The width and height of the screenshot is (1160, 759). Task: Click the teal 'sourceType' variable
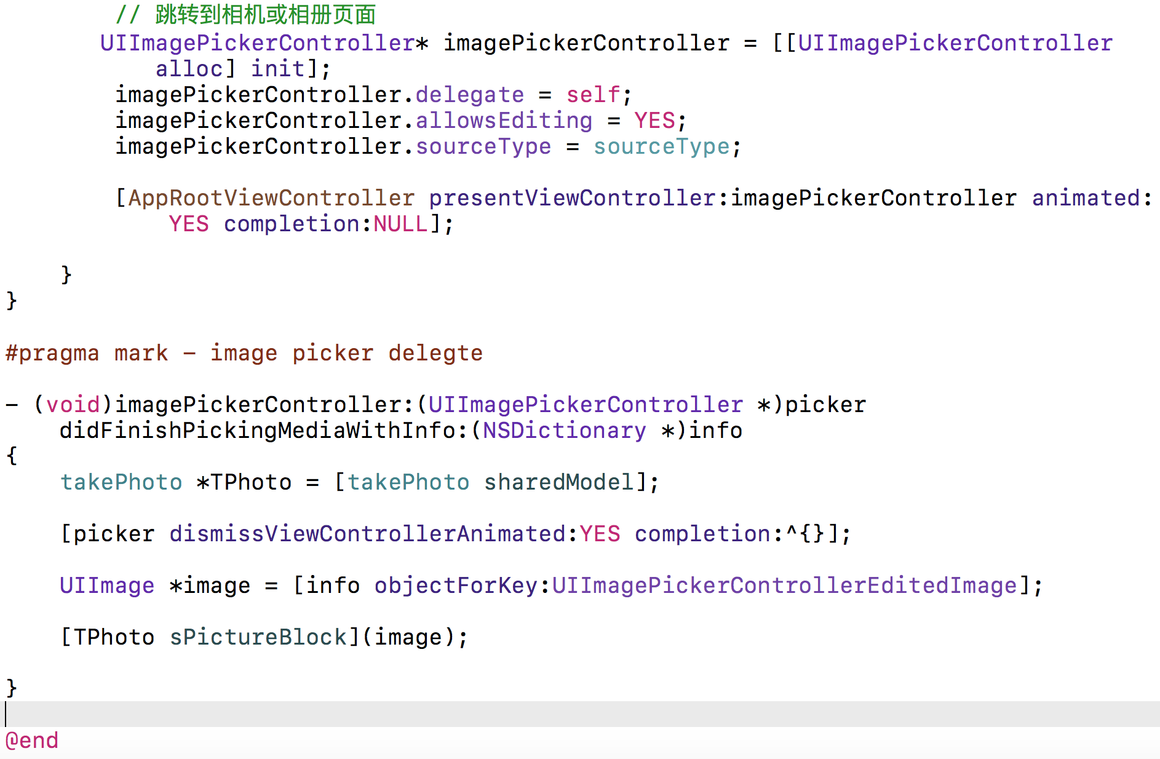(661, 146)
